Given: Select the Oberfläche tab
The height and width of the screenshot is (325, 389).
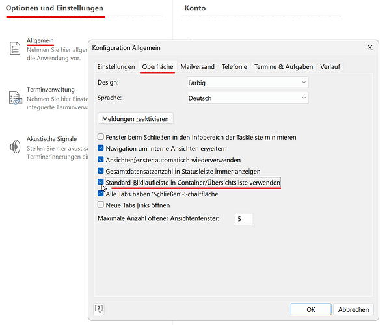Looking at the screenshot, I should [157, 67].
